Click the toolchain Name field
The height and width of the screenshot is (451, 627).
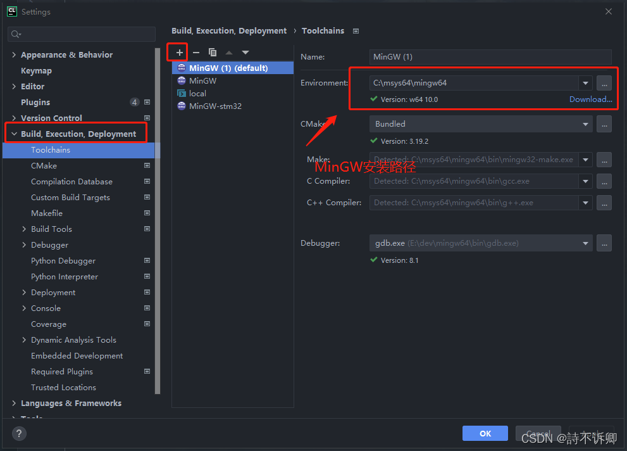490,57
